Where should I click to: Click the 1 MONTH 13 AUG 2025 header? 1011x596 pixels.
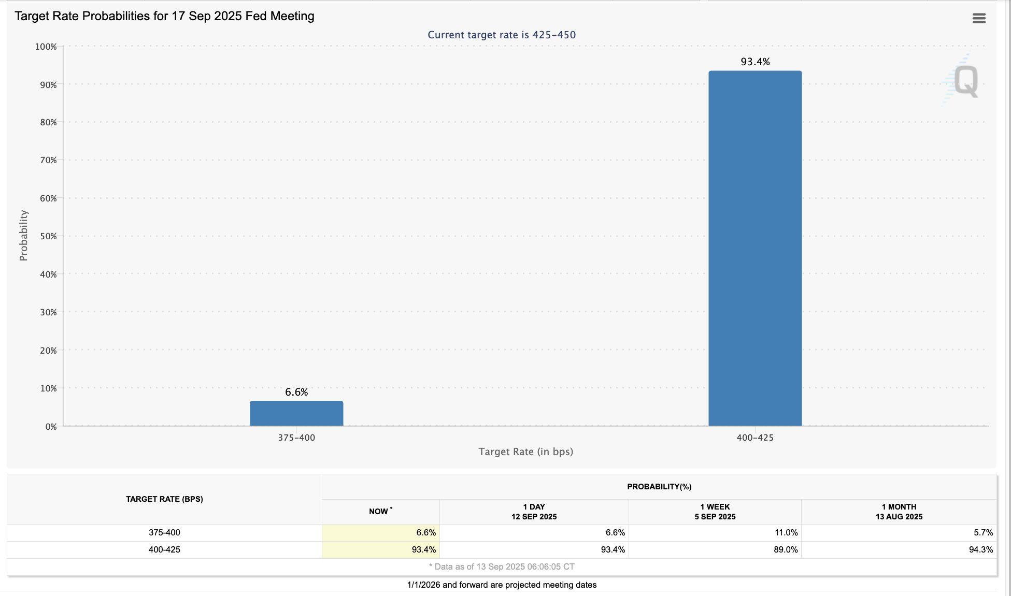[x=899, y=512]
